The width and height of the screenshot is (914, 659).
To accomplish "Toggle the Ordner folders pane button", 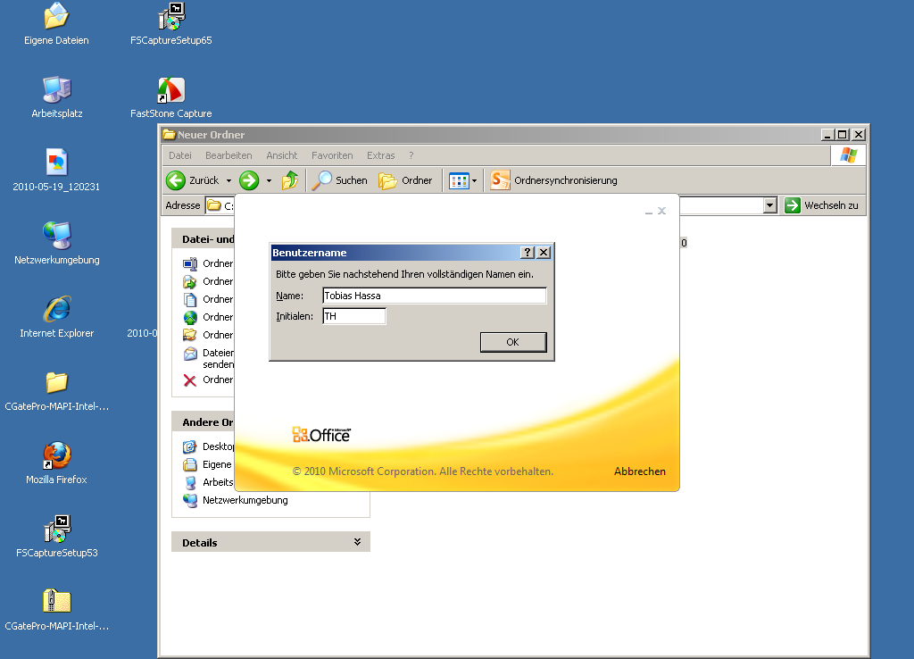I will point(405,180).
